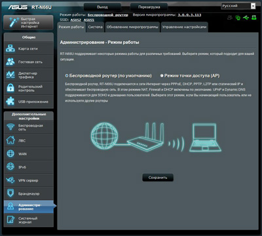This screenshot has width=262, height=236.
Task: Open Гостевая сеть menu item
Action: point(29,62)
